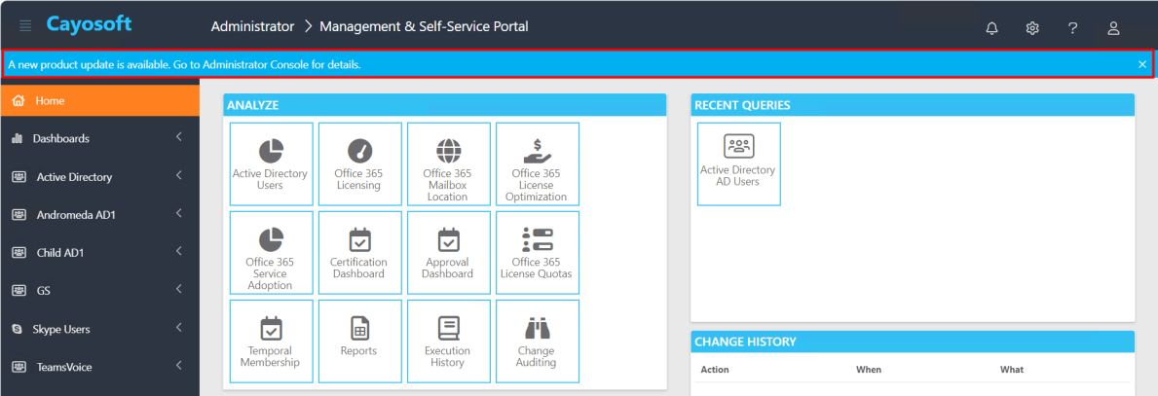Open the Office 365 Licensing tile
This screenshot has height=396, width=1158.
pos(360,163)
